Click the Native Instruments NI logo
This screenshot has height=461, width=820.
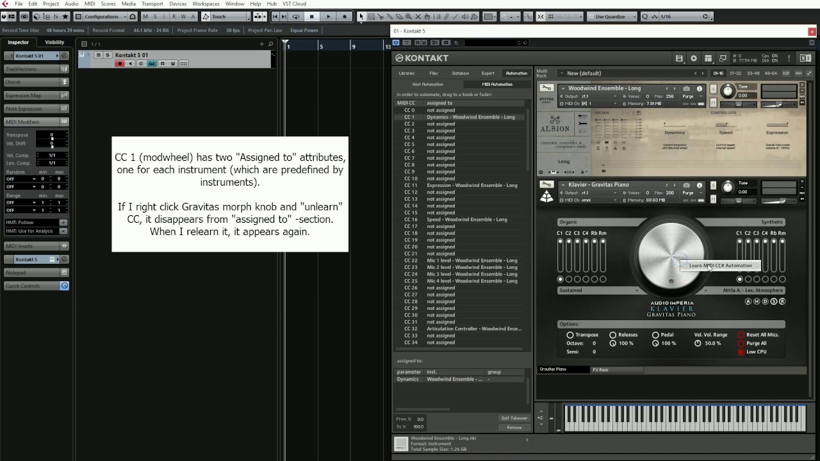pyautogui.click(x=805, y=58)
